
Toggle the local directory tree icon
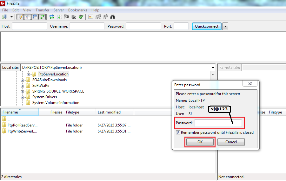click(28, 17)
